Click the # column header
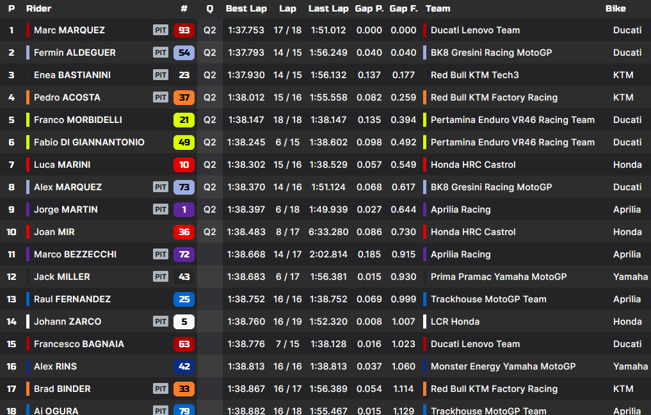Screen dimensions: 651x415 click(x=184, y=9)
